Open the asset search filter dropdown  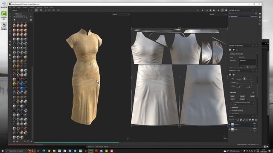pyautogui.click(x=20, y=17)
